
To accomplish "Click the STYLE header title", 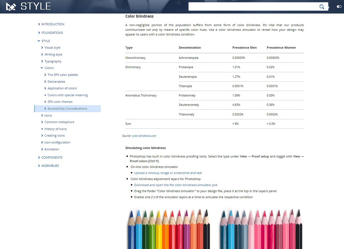I will [x=36, y=6].
